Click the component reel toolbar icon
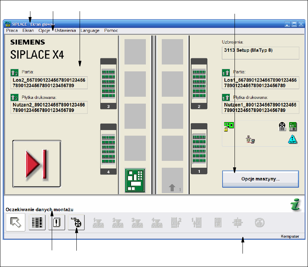The image size is (308, 267). (76, 222)
